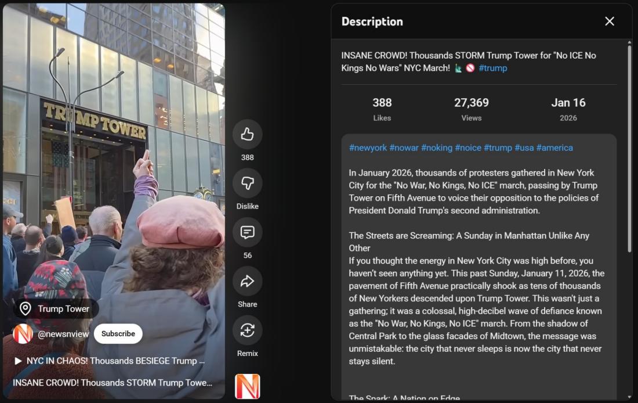The image size is (638, 403).
Task: Open the newsnview channel avatar
Action: [x=23, y=334]
